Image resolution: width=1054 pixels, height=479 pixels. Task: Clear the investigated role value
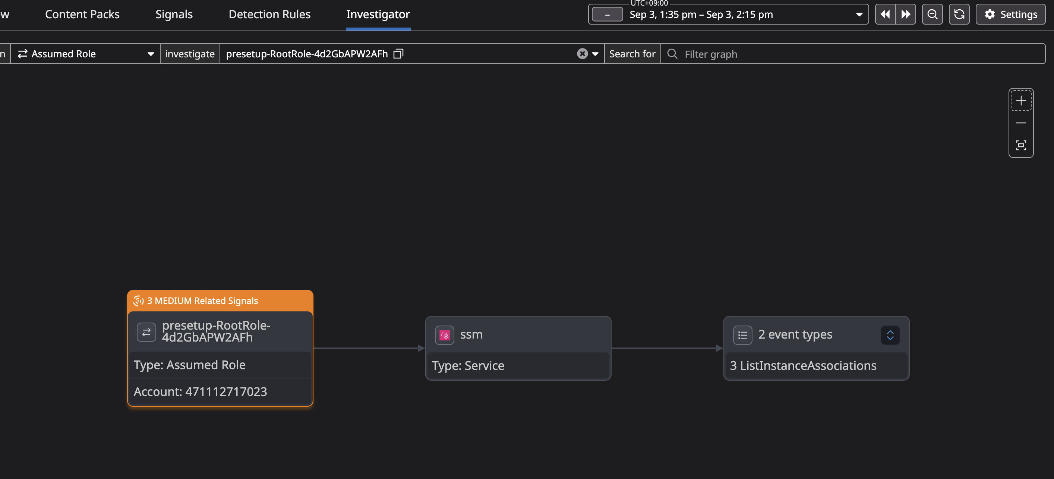click(582, 54)
